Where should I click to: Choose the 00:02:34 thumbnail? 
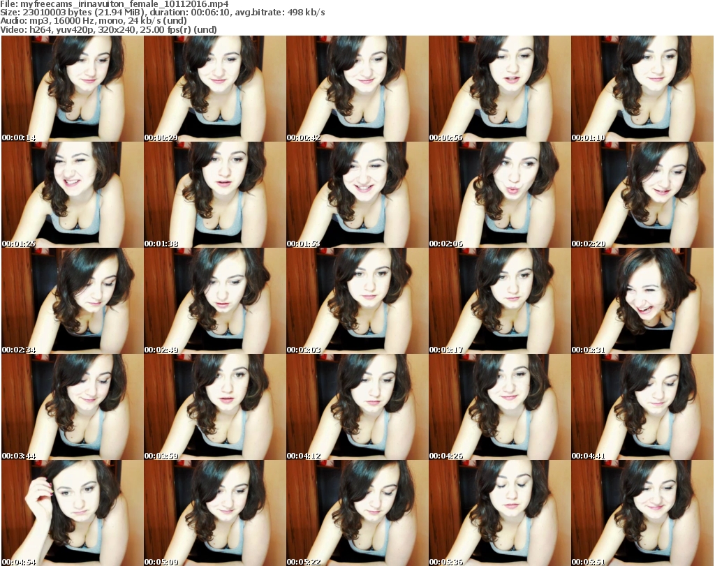pyautogui.click(x=72, y=301)
